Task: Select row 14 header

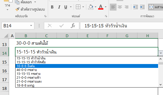Action: point(4,52)
